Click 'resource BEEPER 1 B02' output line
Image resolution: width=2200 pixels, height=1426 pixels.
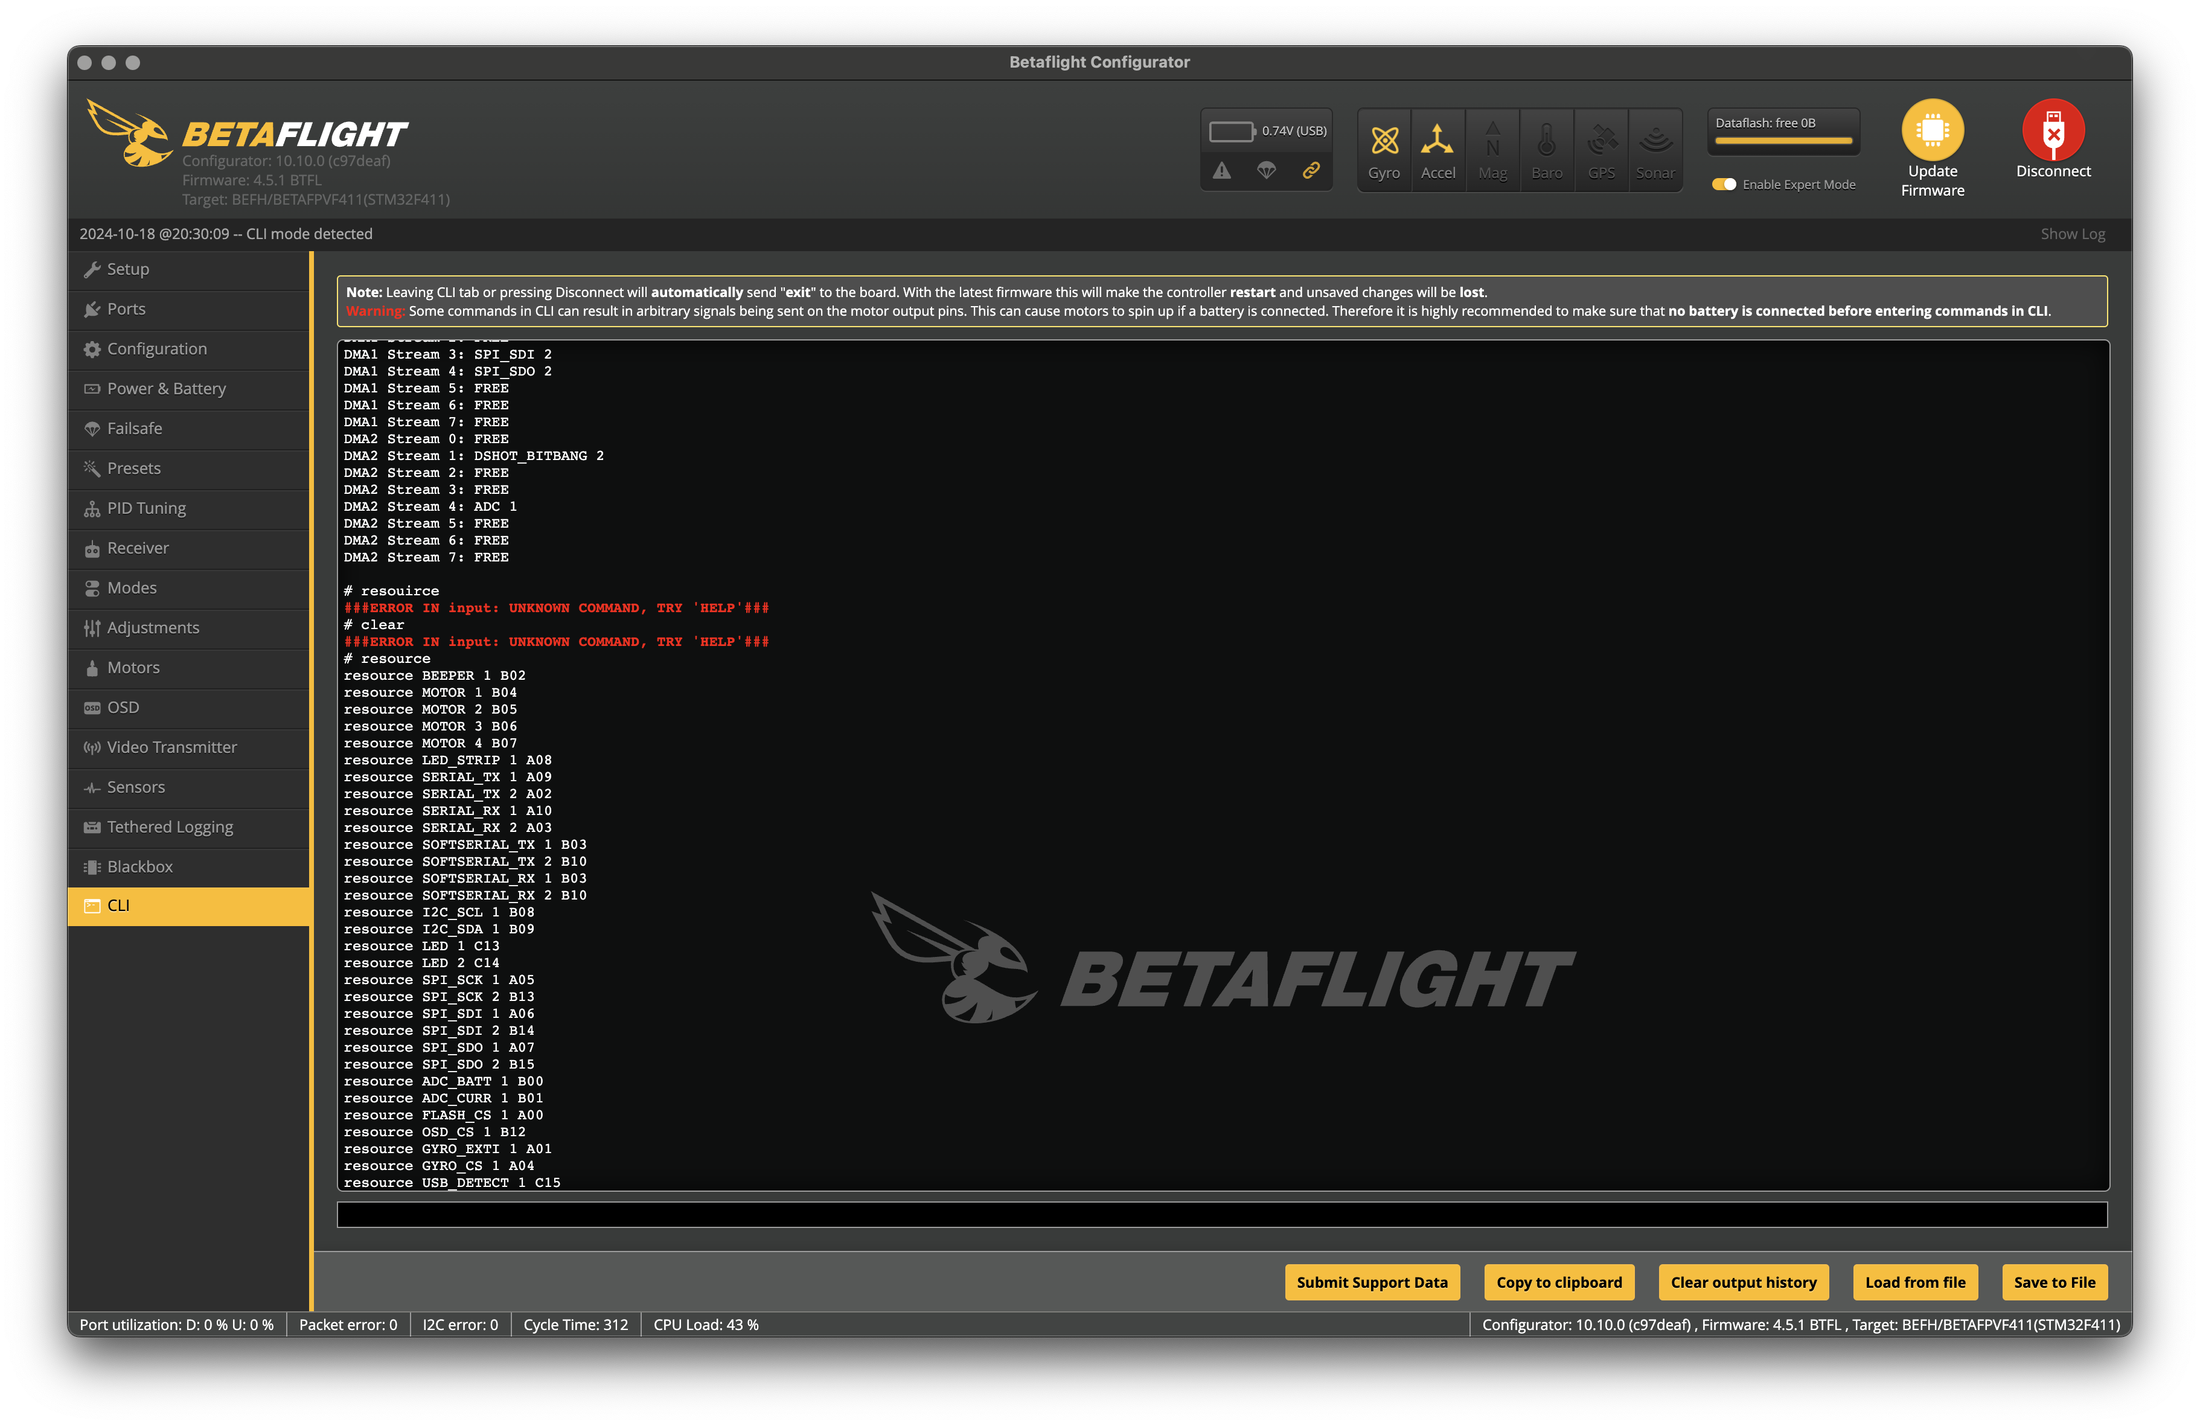click(435, 676)
